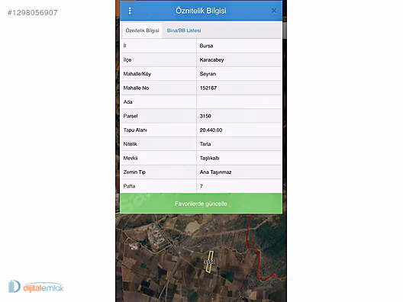Click the Nitelik row label
This screenshot has height=302, width=403.
(x=130, y=144)
